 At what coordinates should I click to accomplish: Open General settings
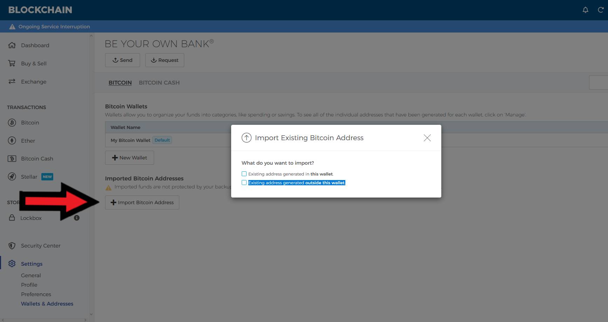pos(31,276)
